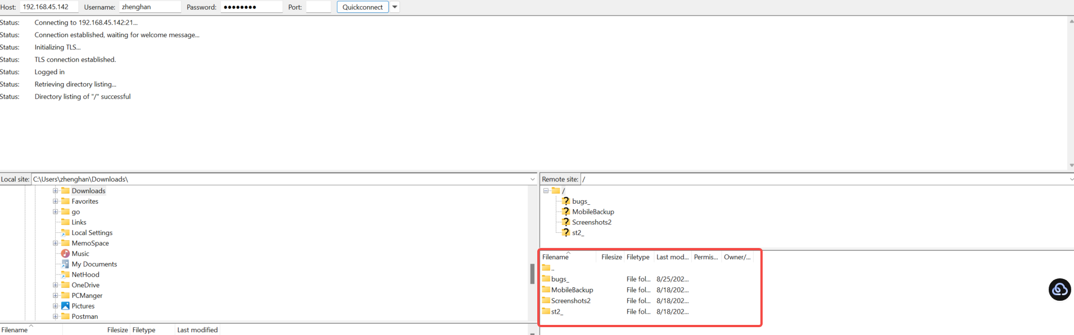The image size is (1074, 335).
Task: Click the floating cloud sync icon
Action: click(1059, 290)
